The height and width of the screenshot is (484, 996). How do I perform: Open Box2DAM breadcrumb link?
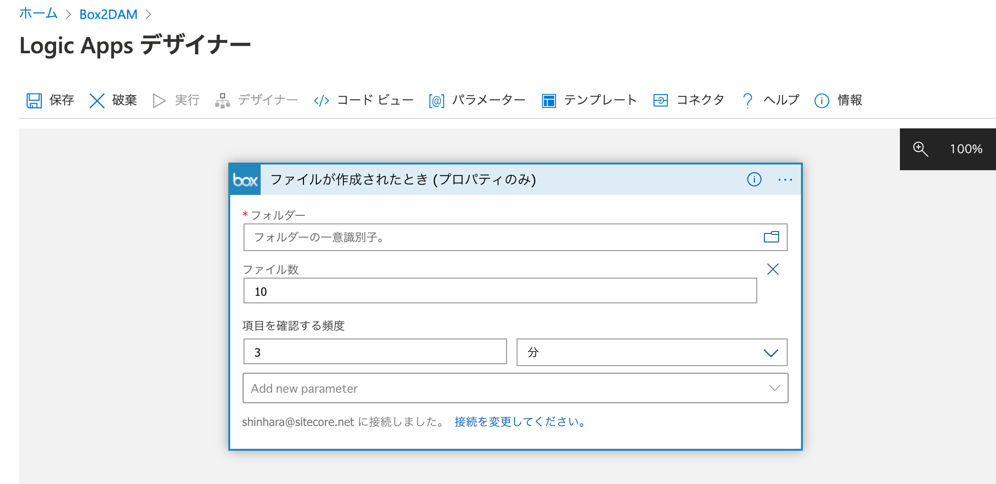(x=108, y=14)
